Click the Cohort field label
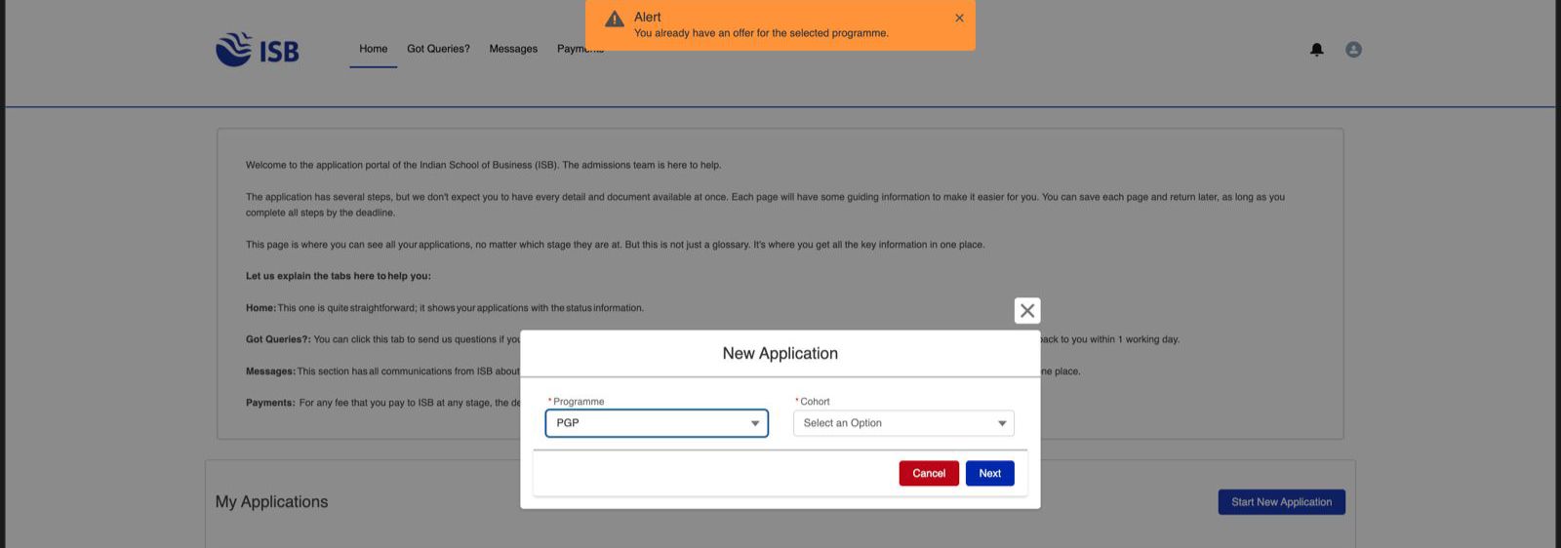The height and width of the screenshot is (548, 1561). [815, 402]
